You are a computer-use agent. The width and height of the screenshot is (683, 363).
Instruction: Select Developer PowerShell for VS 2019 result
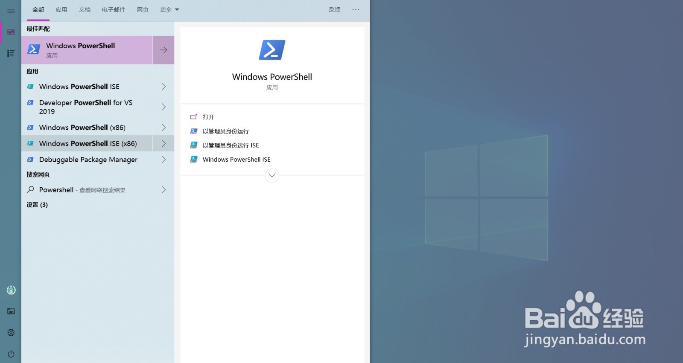point(87,107)
